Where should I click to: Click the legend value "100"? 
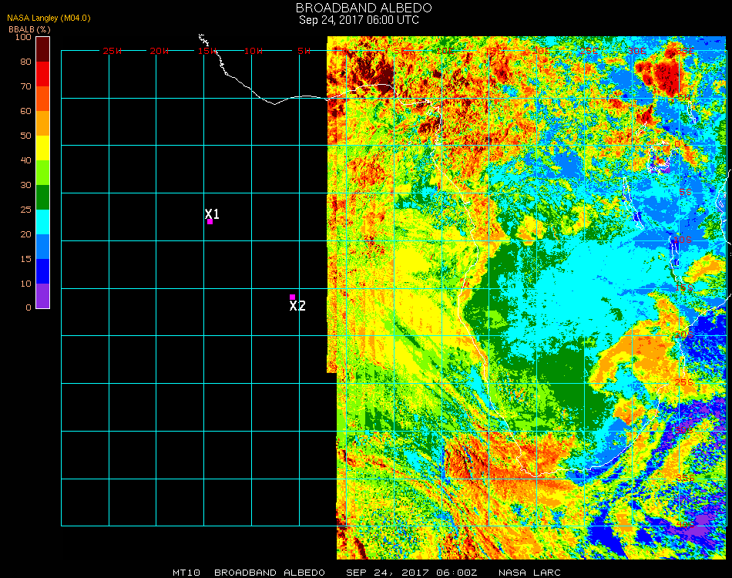point(23,37)
